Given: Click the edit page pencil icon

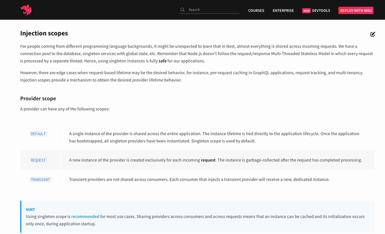Looking at the screenshot, I should 372,34.
